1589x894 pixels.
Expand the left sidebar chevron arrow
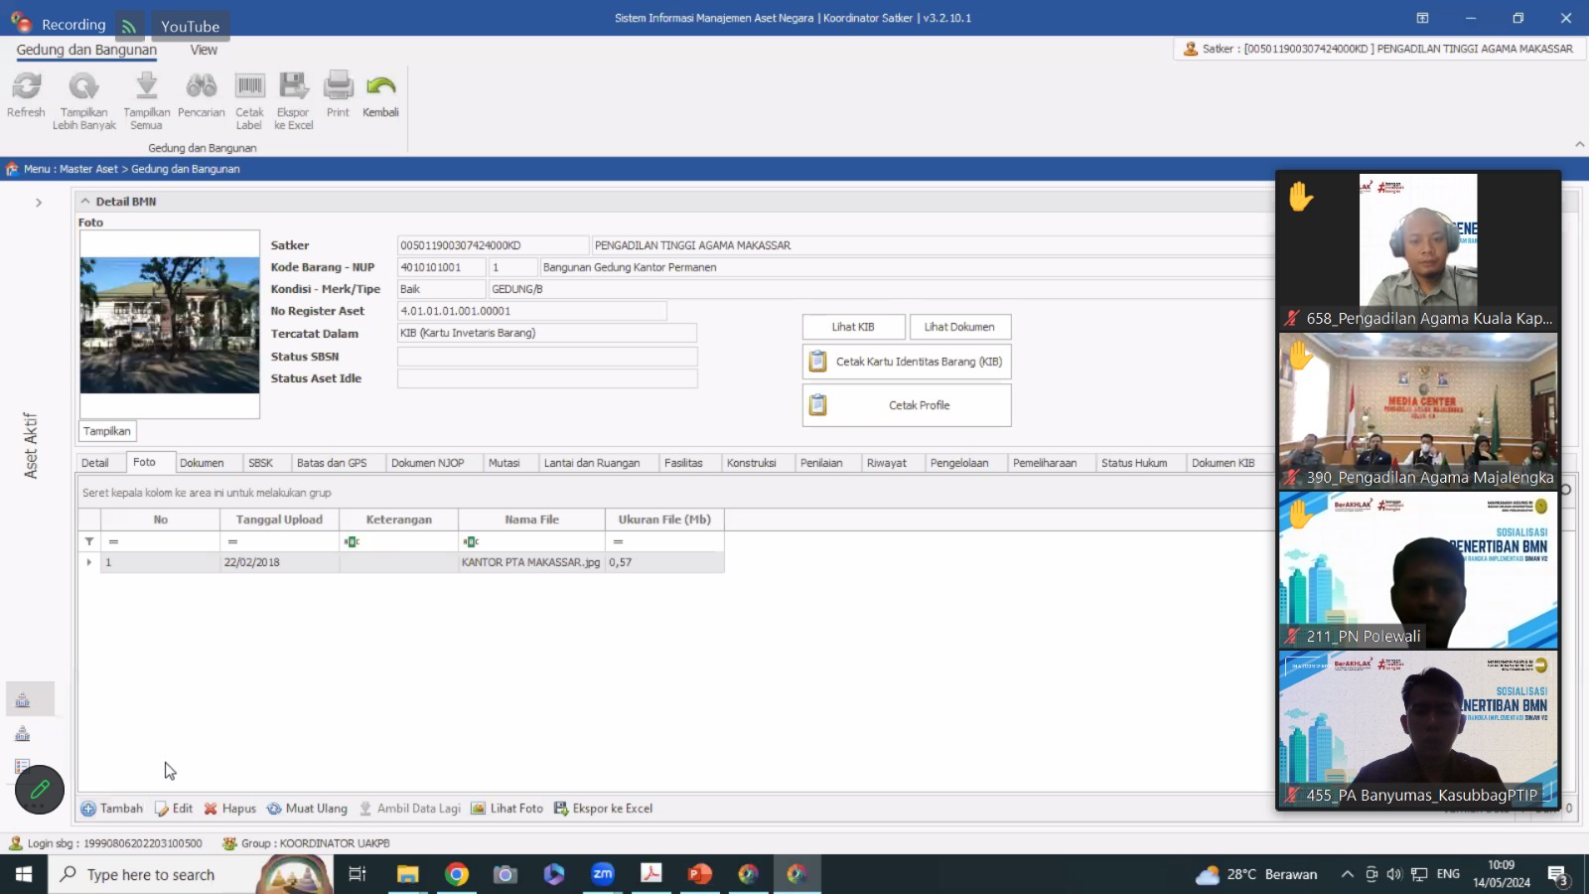coord(39,203)
